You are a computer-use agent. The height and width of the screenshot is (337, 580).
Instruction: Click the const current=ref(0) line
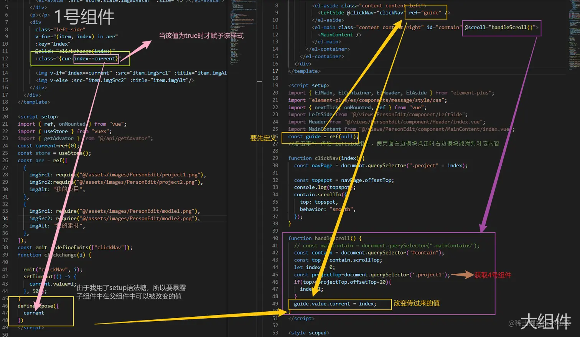point(48,146)
